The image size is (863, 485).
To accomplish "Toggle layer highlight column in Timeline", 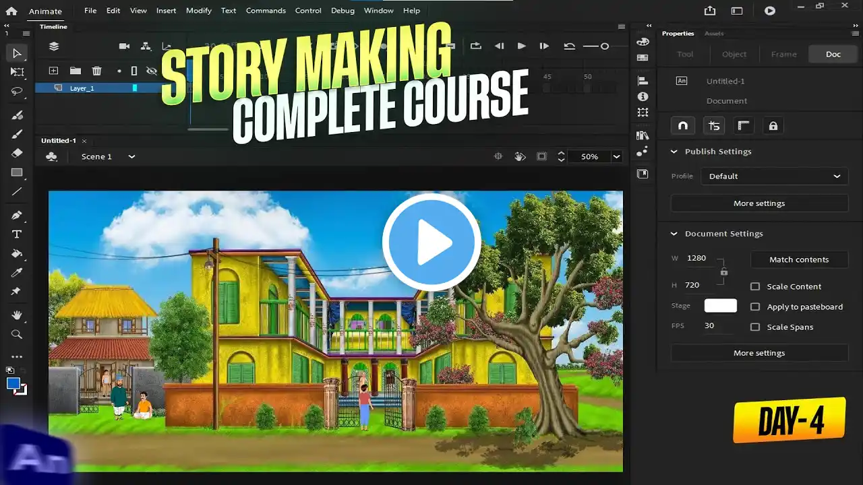I will tap(119, 71).
